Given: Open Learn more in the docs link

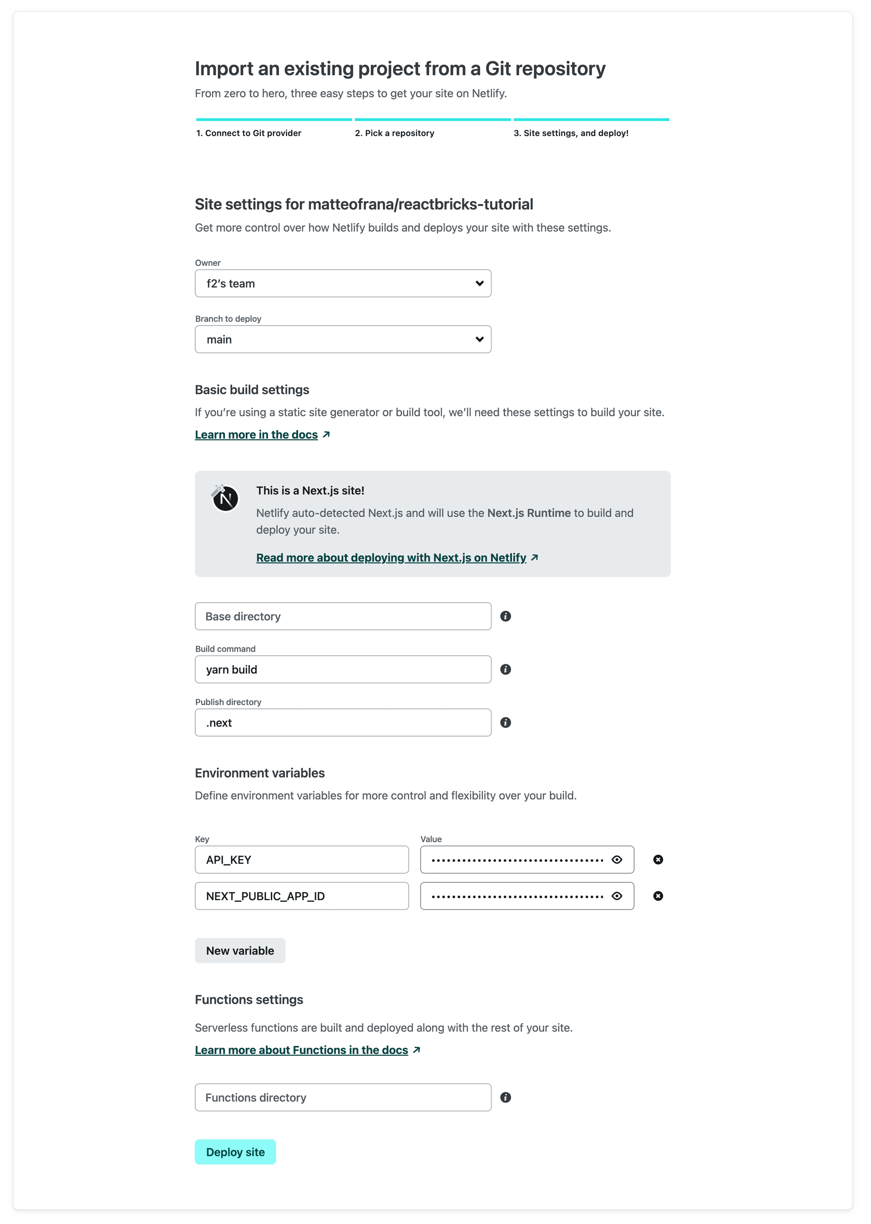Looking at the screenshot, I should coord(261,434).
